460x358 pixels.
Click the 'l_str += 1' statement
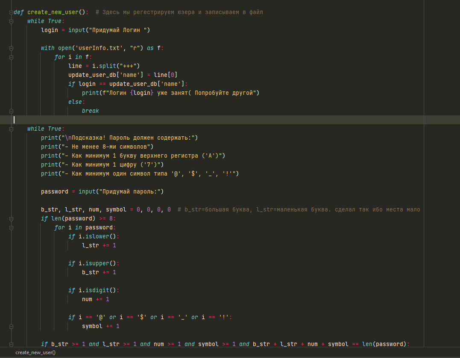99,246
